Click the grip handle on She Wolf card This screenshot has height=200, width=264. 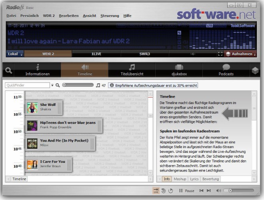[x=60, y=108]
